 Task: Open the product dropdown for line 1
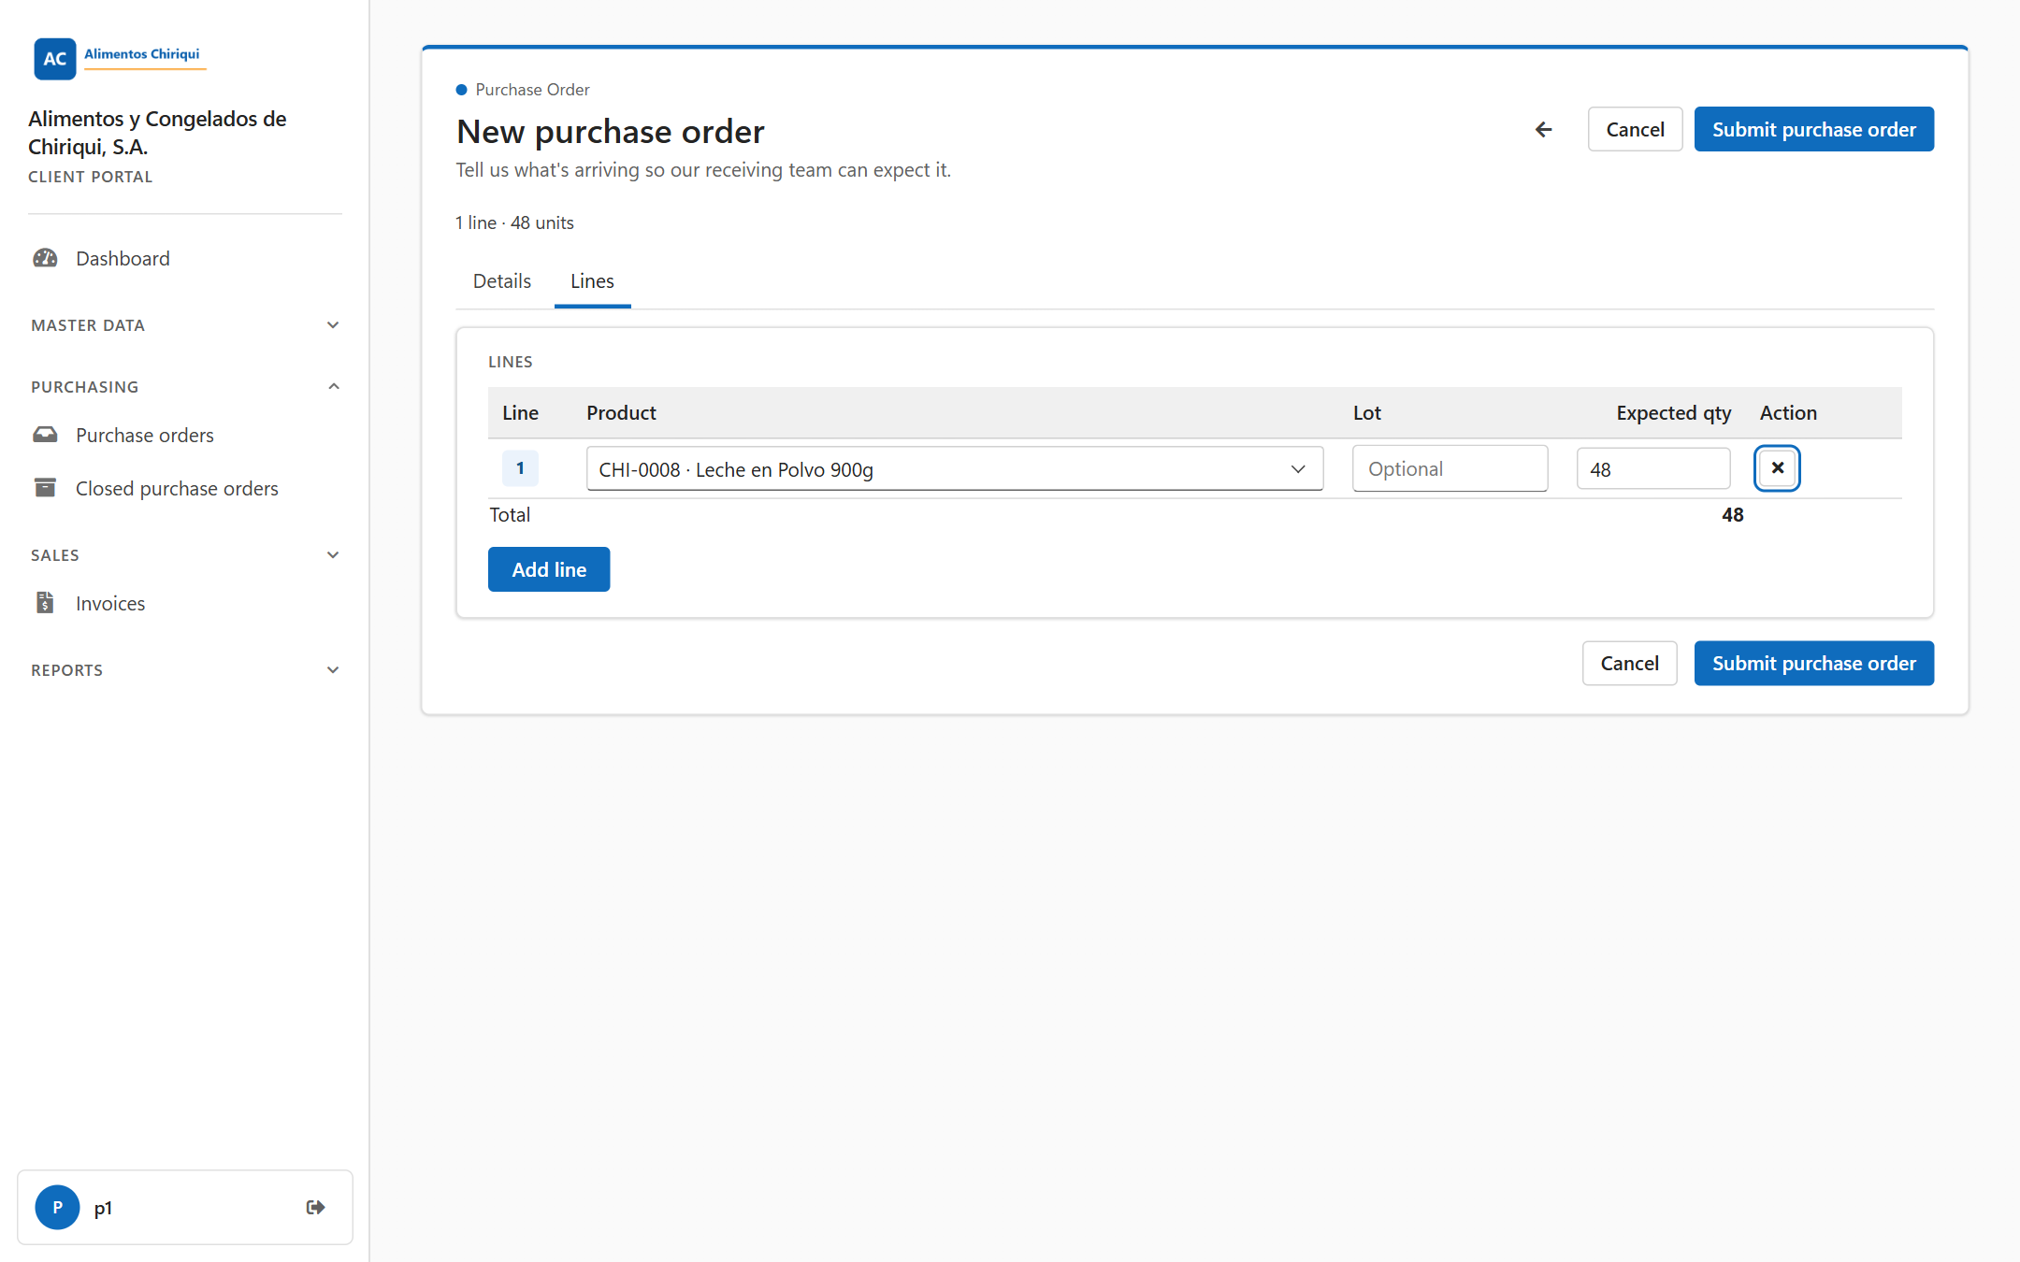[x=954, y=469]
